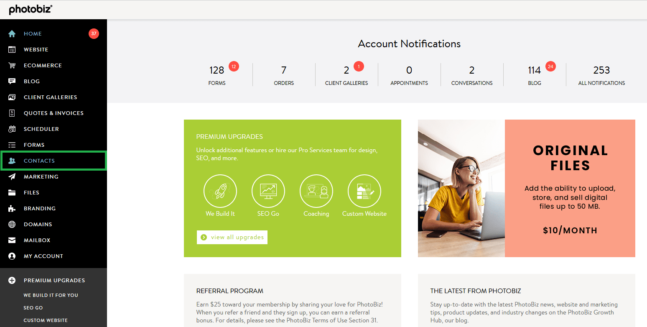Open the Mailbox envelope icon
647x327 pixels.
coord(12,240)
